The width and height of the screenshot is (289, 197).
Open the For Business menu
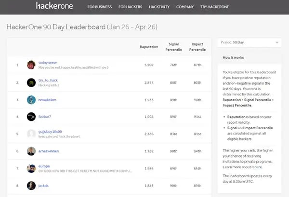(100, 7)
